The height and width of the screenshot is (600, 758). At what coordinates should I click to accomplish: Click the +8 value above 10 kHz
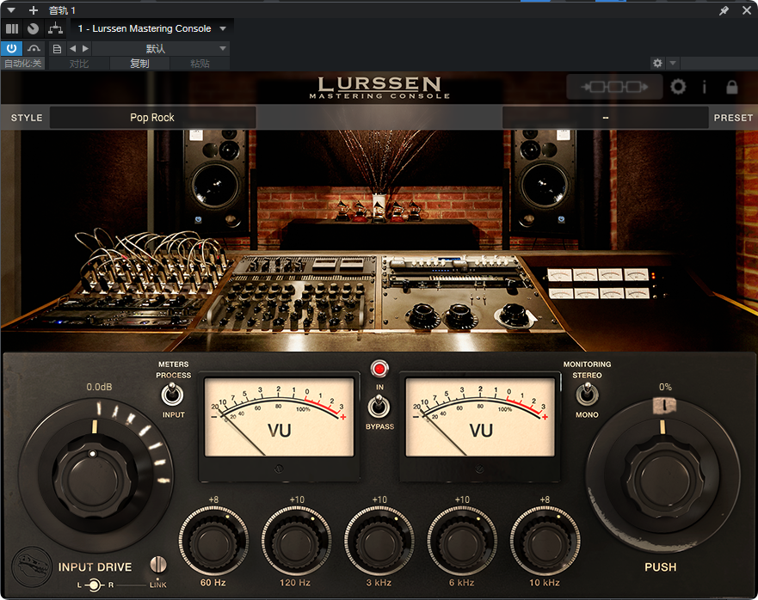click(x=545, y=499)
